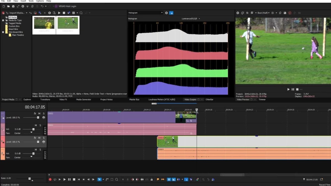Toggle loop playback in transport bar

55,179
